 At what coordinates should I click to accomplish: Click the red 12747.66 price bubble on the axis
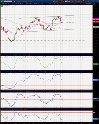[x=96, y=22]
